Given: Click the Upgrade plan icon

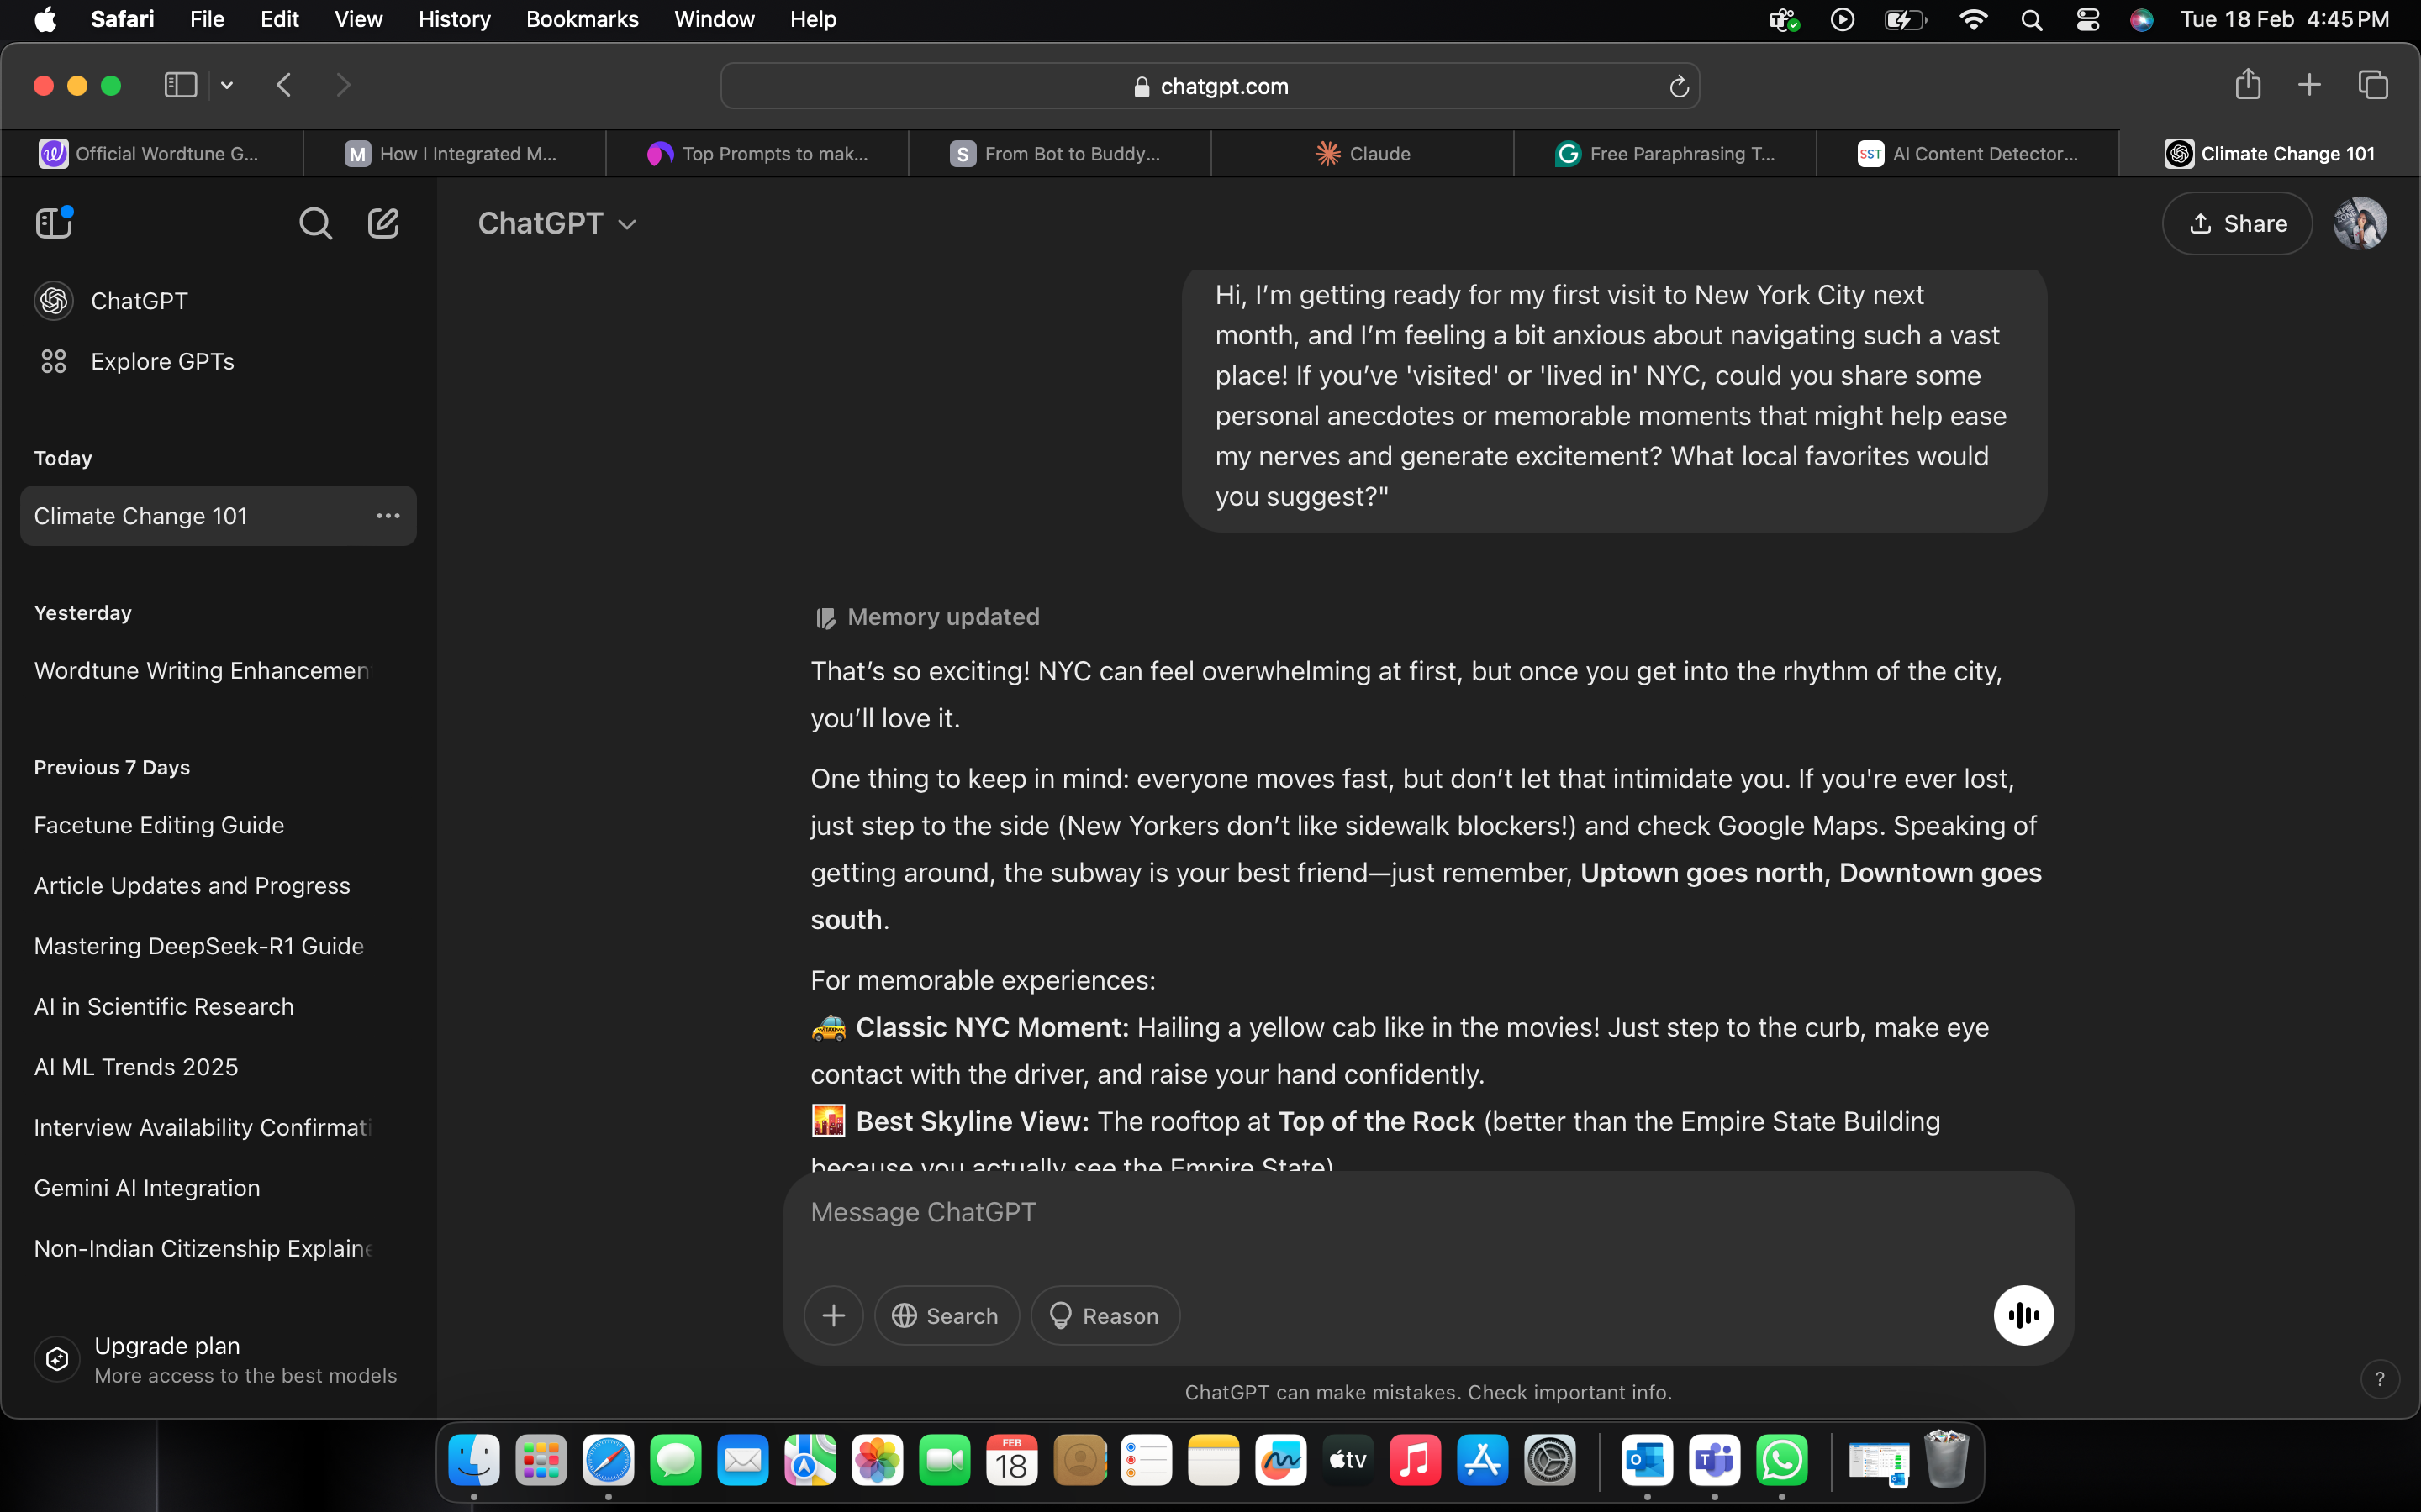Looking at the screenshot, I should pyautogui.click(x=57, y=1359).
